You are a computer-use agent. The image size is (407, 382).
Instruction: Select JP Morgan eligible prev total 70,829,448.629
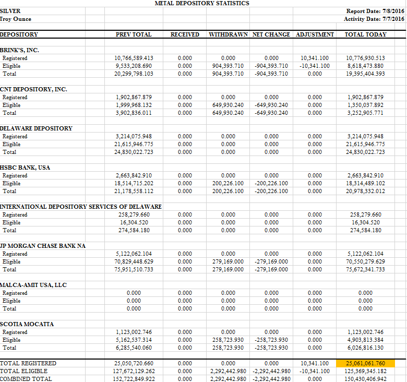click(x=134, y=261)
